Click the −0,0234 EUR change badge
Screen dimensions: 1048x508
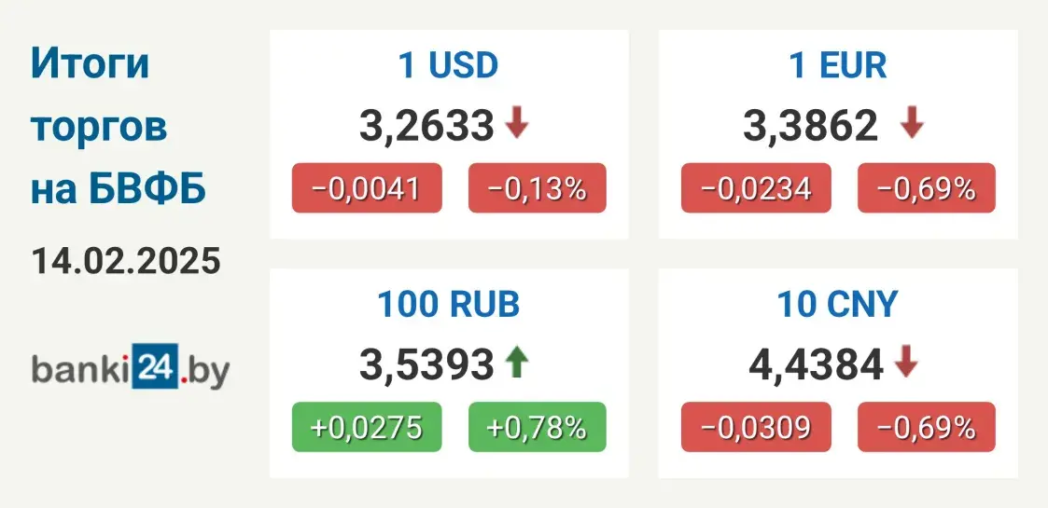[x=754, y=188]
